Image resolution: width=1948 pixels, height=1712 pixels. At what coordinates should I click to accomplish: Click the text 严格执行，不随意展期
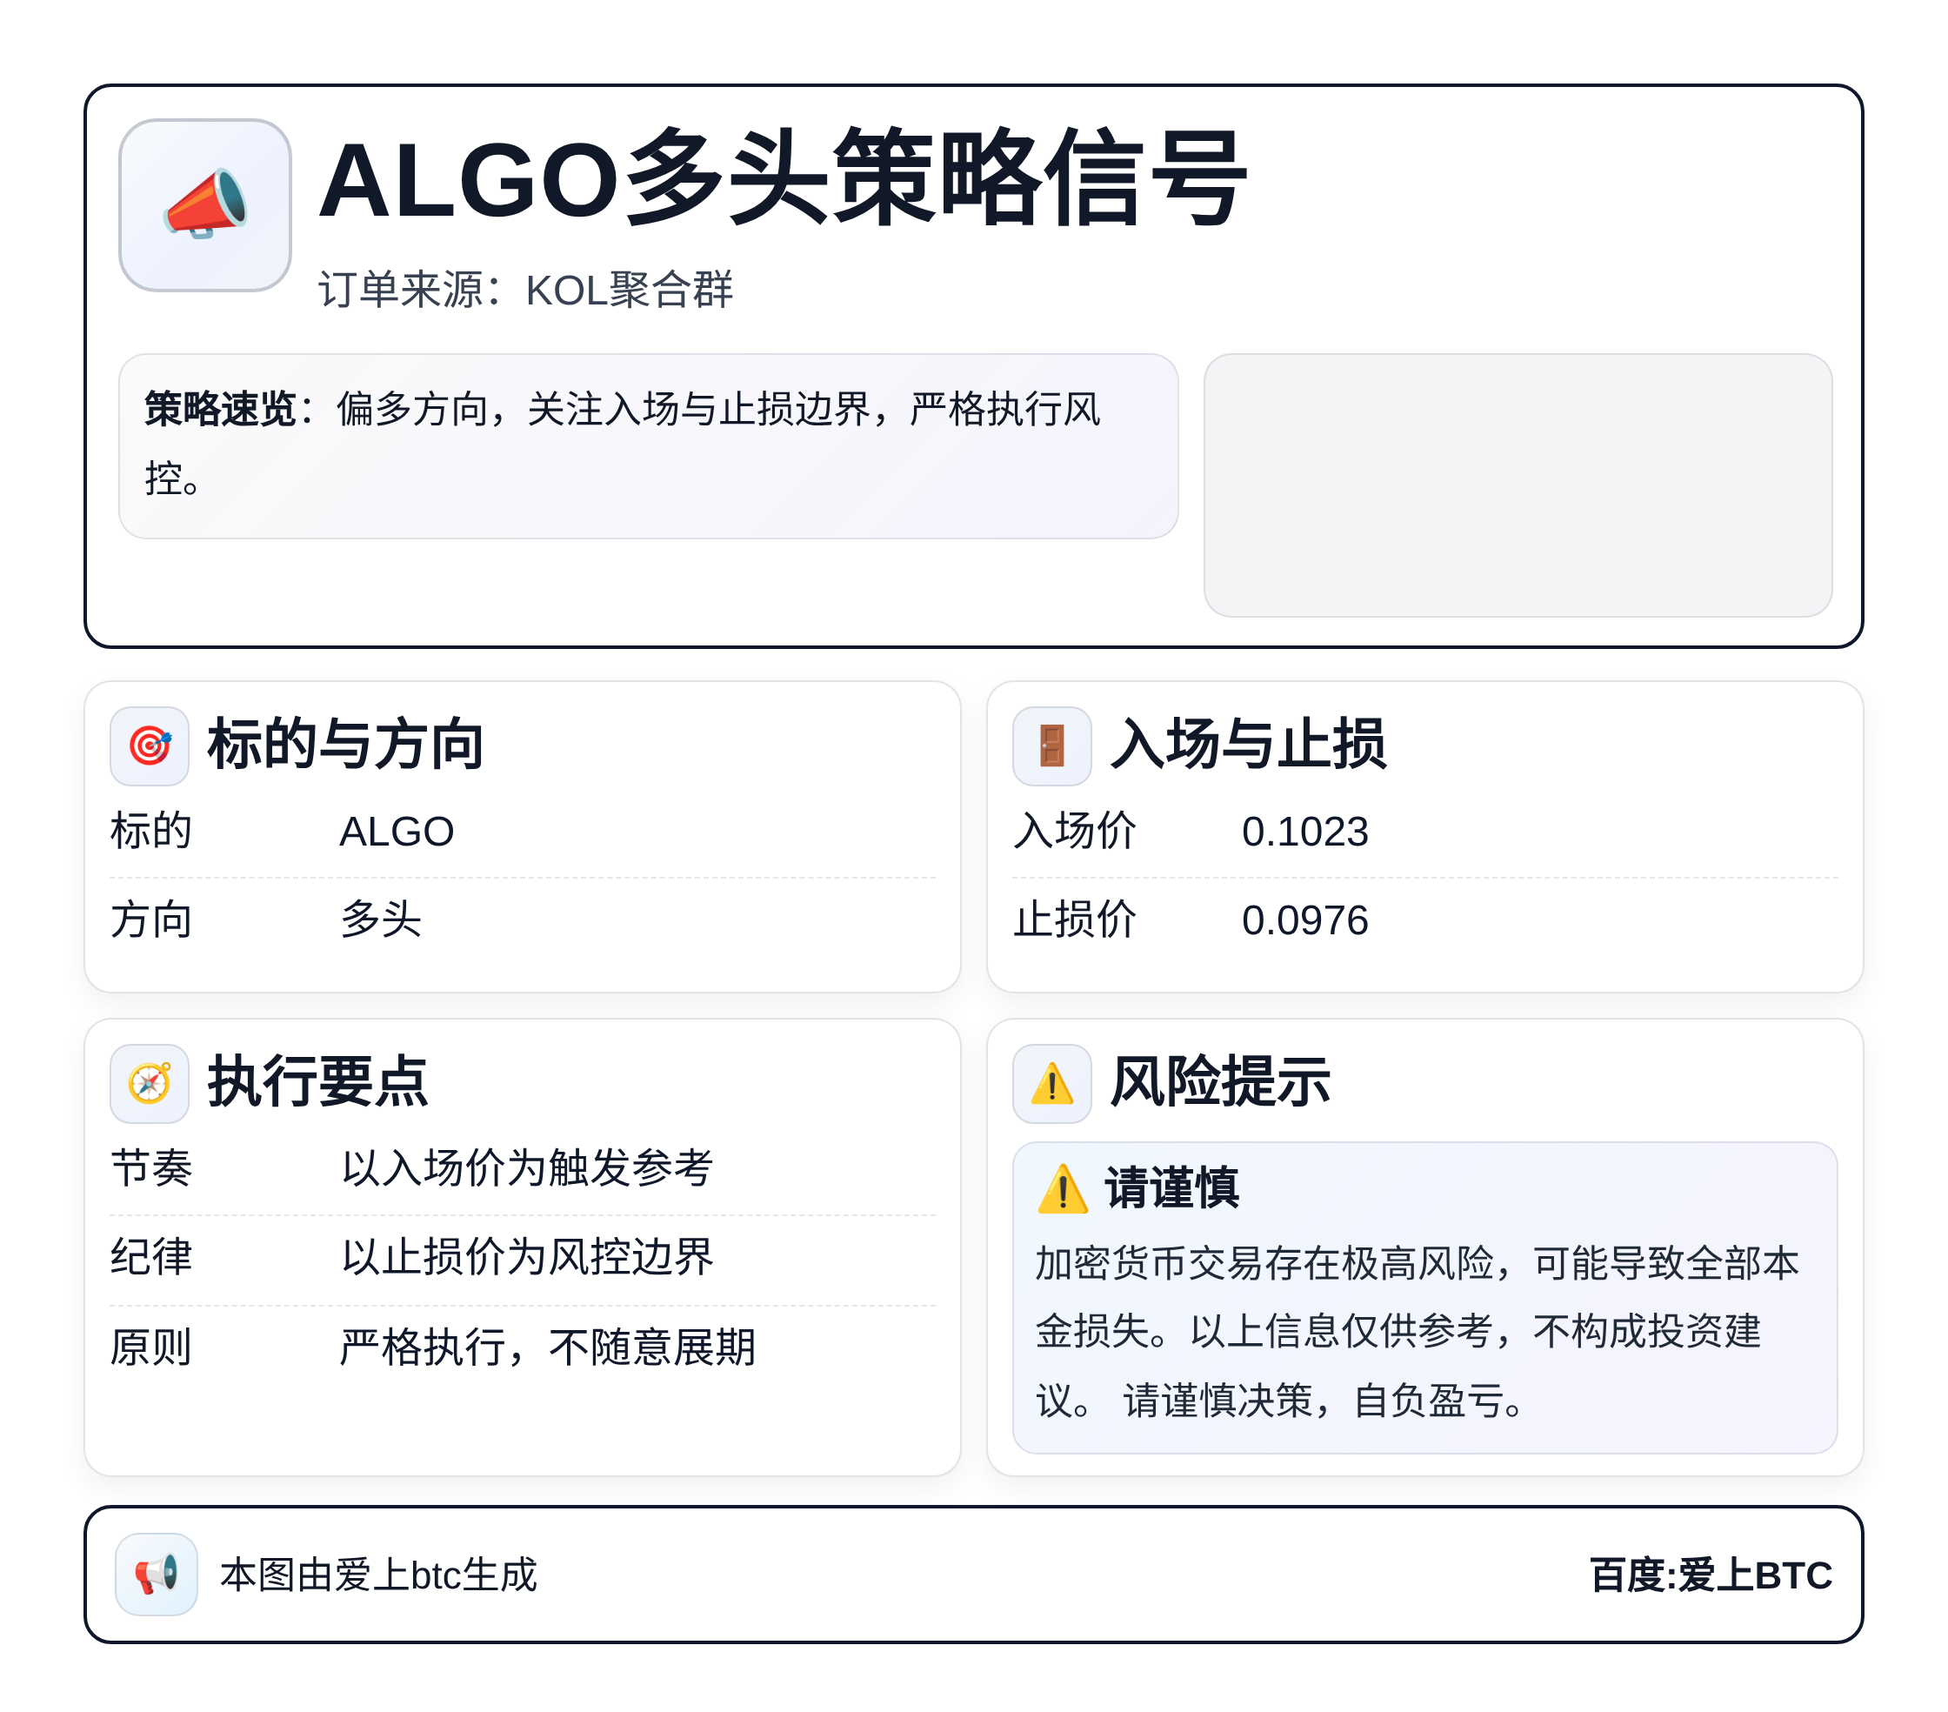[x=548, y=1347]
